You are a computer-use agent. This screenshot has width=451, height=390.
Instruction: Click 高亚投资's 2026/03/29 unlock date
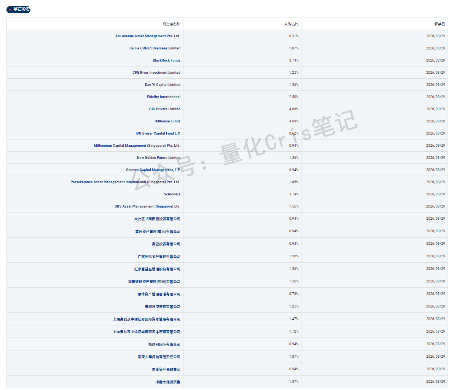coord(435,244)
